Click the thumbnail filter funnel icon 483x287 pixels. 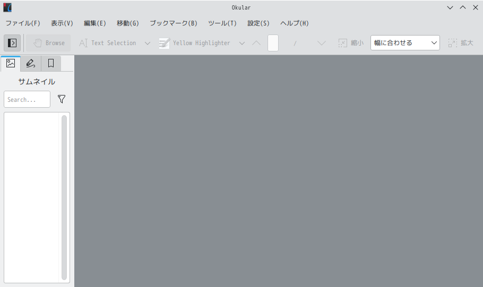tap(62, 99)
